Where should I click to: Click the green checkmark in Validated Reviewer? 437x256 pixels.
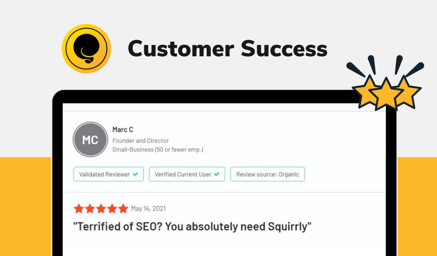point(135,174)
